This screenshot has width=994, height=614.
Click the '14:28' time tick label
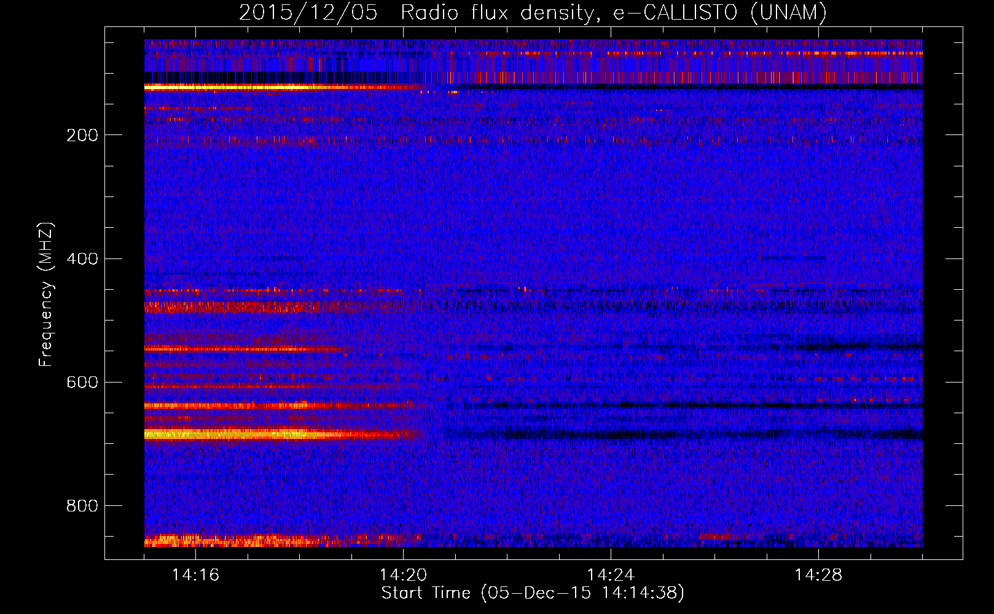coord(818,575)
